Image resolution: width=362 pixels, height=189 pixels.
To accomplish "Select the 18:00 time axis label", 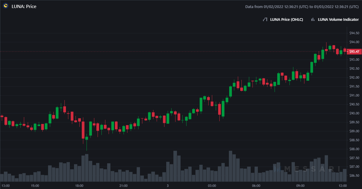I will click(79, 186).
